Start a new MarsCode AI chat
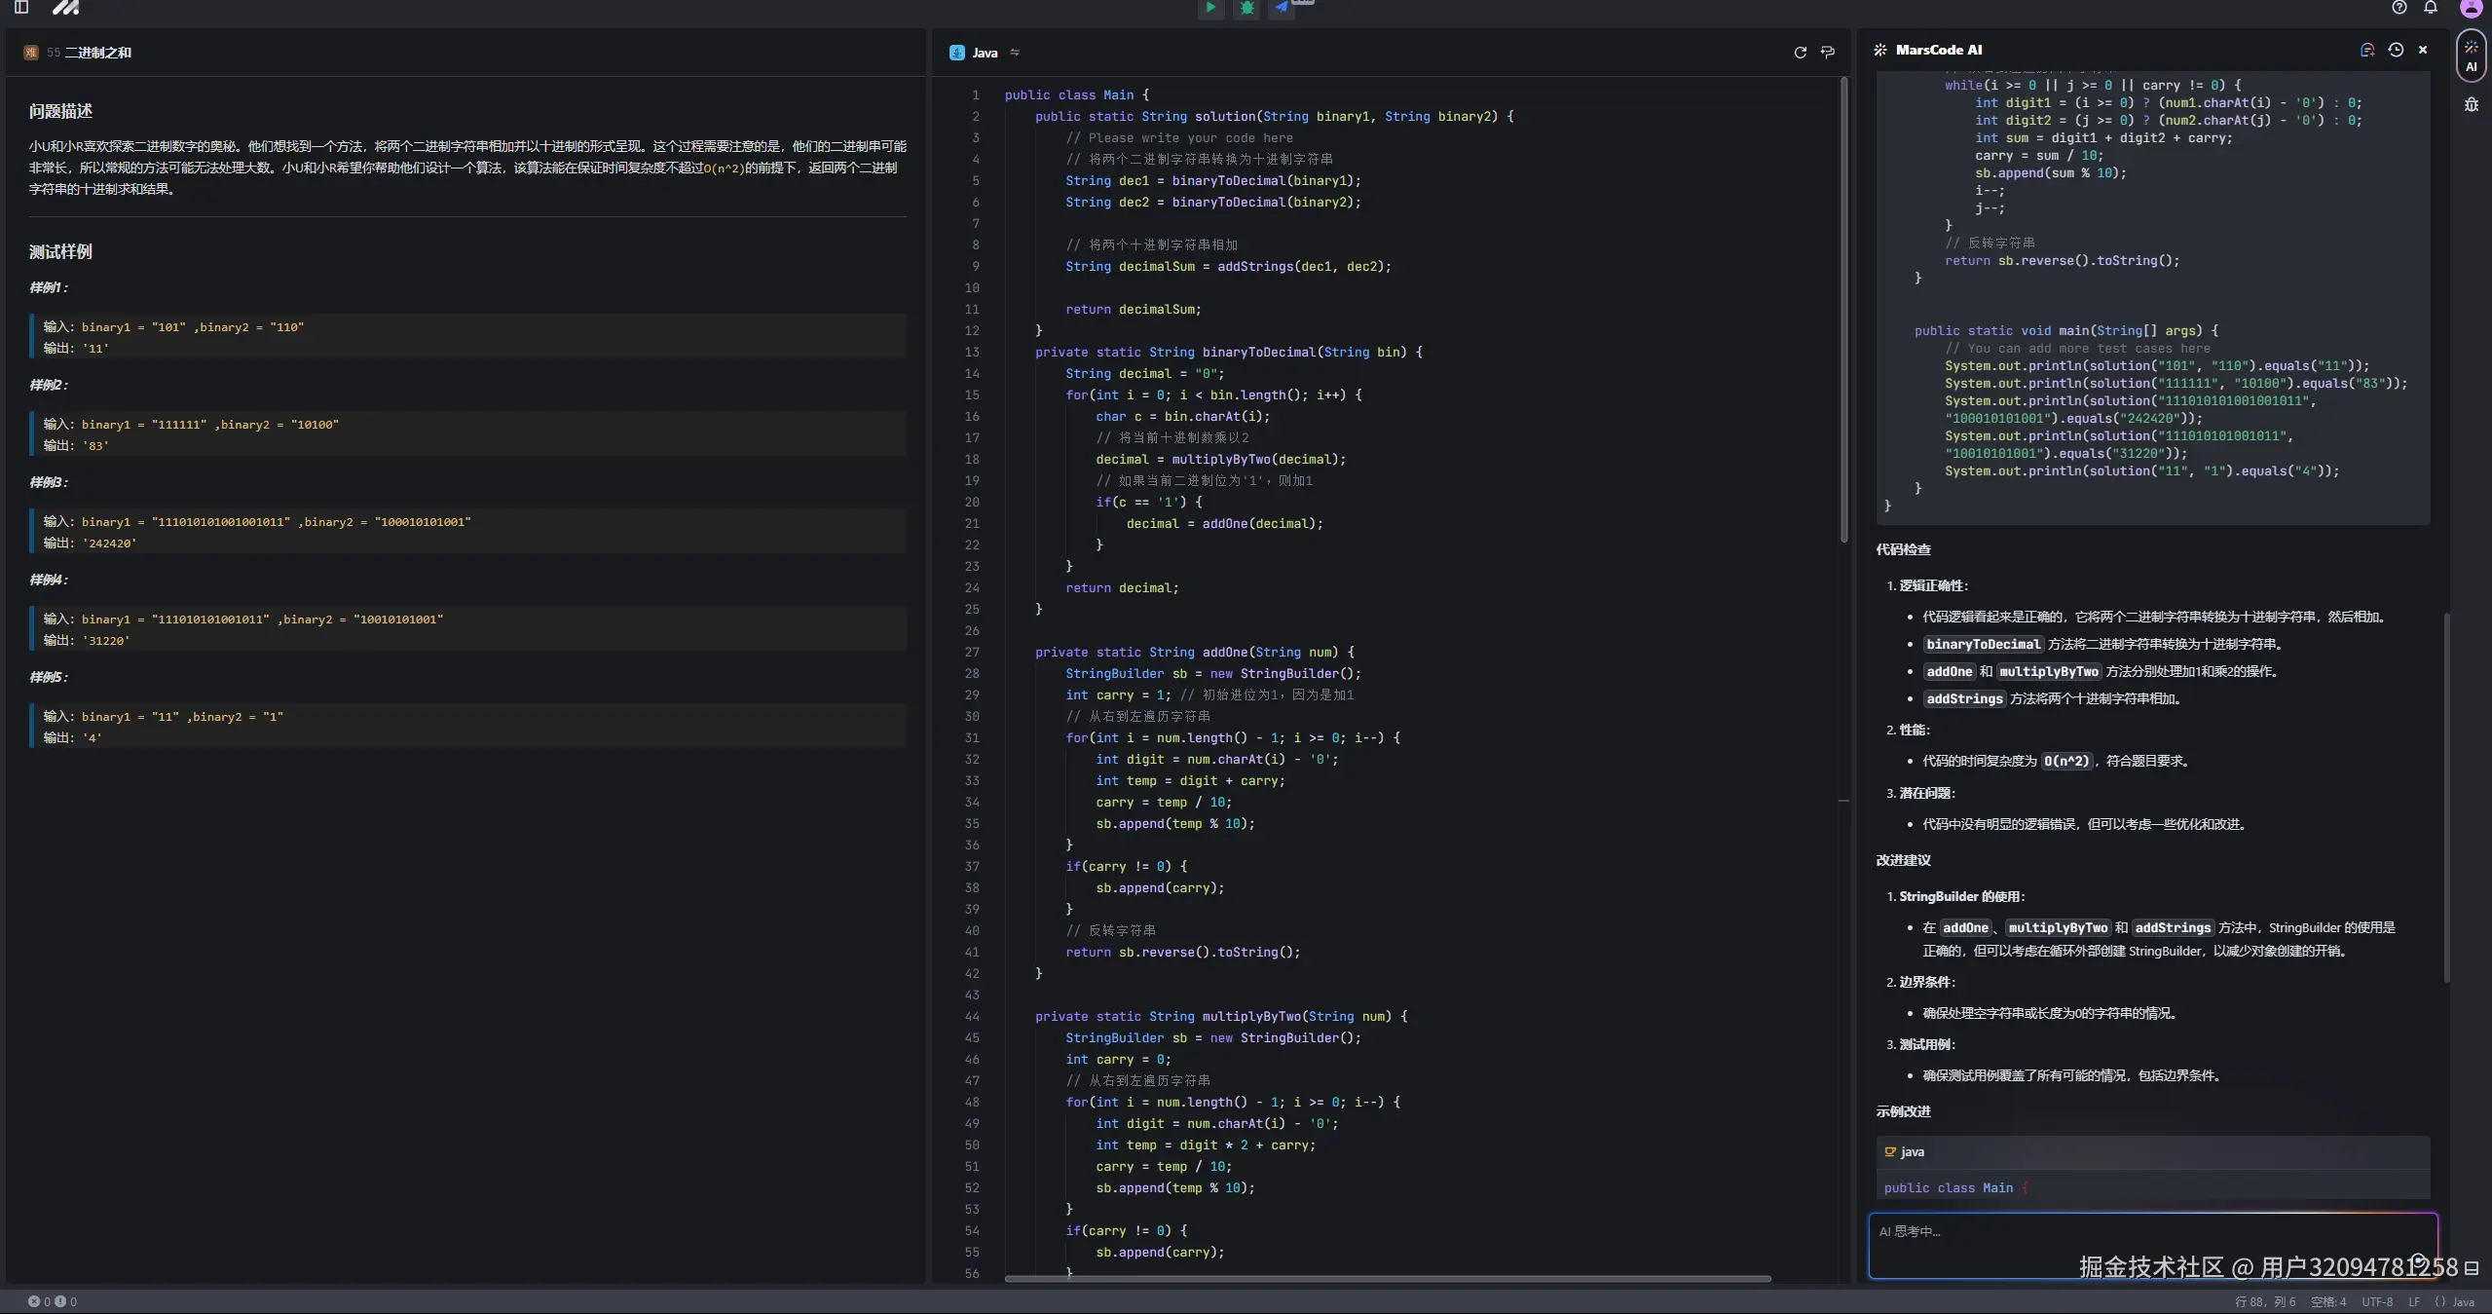The width and height of the screenshot is (2492, 1314). click(2367, 50)
